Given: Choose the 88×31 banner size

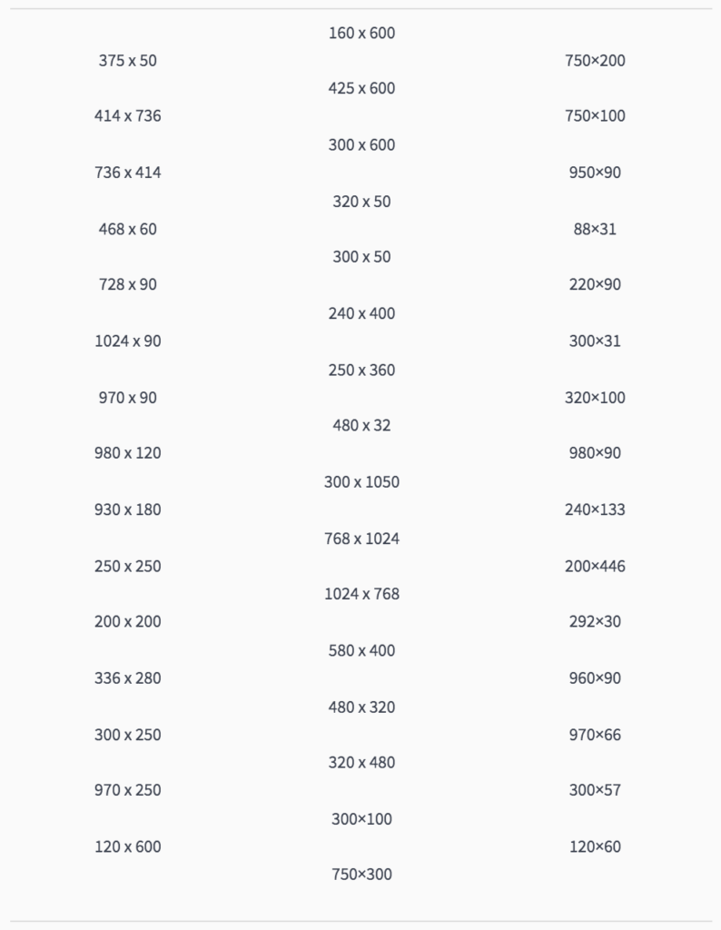Looking at the screenshot, I should point(595,229).
